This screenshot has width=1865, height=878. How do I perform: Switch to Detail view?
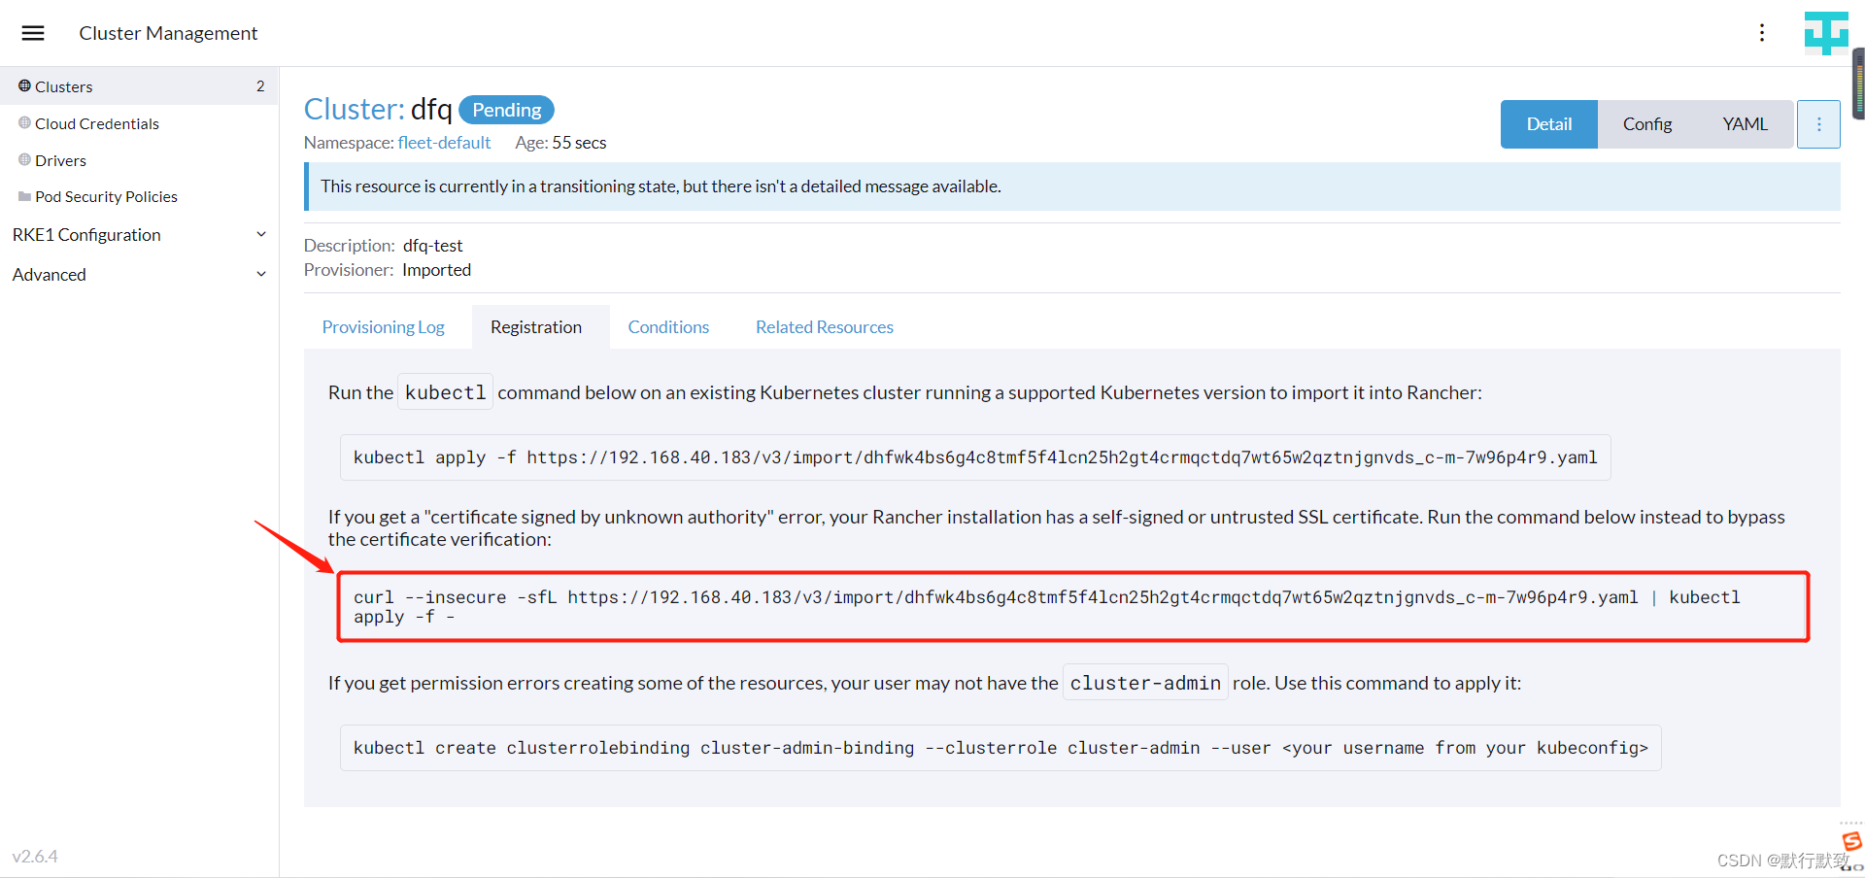tap(1548, 124)
